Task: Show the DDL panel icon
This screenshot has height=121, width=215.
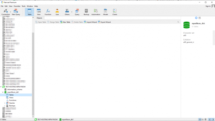Action: click(x=200, y=18)
